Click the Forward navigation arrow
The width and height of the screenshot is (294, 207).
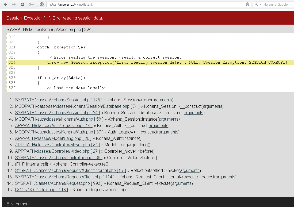click(14, 4)
